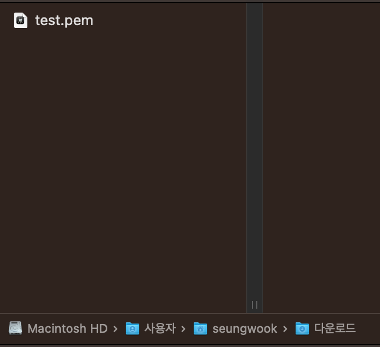Click empty space below test.pem to deselect

point(123,170)
